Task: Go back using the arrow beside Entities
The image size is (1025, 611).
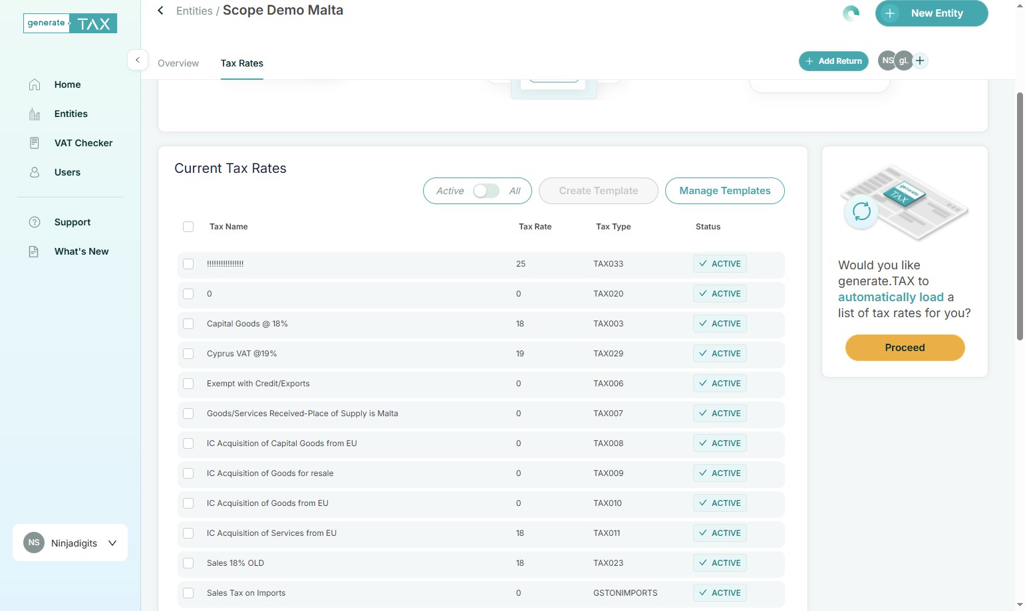Action: (160, 10)
